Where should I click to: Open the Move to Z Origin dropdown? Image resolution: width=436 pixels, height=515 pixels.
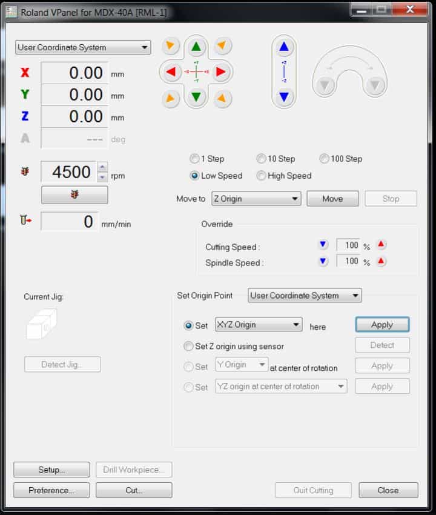pos(256,199)
